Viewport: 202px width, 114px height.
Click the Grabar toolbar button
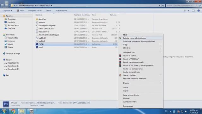click(49, 10)
